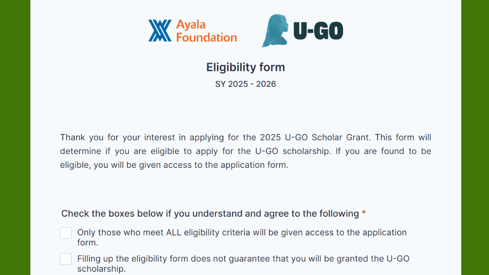Select label 'Filling up the eligibility form does not guarantee'
The height and width of the screenshot is (275, 489).
pyautogui.click(x=243, y=264)
